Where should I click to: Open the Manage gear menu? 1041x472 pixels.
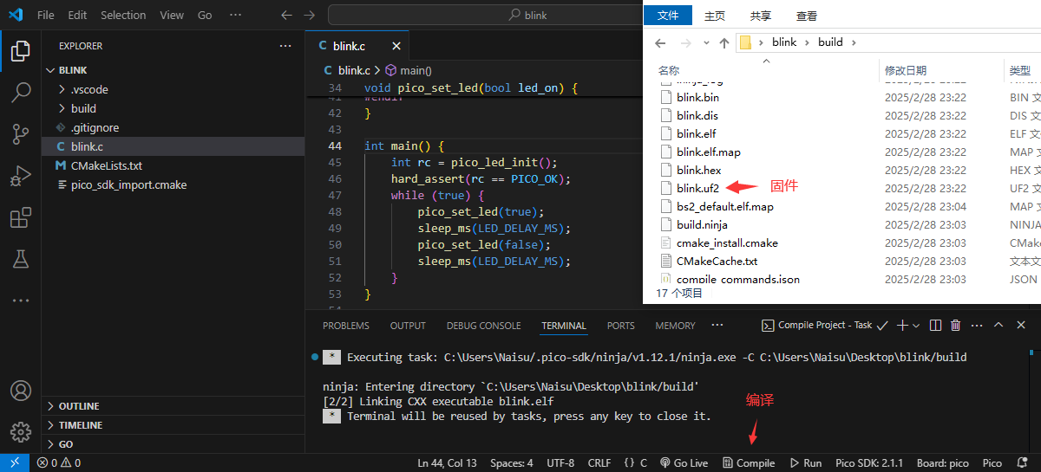point(21,432)
